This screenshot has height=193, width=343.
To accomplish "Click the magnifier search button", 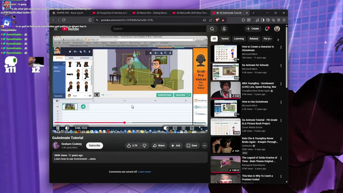I will coord(212,29).
